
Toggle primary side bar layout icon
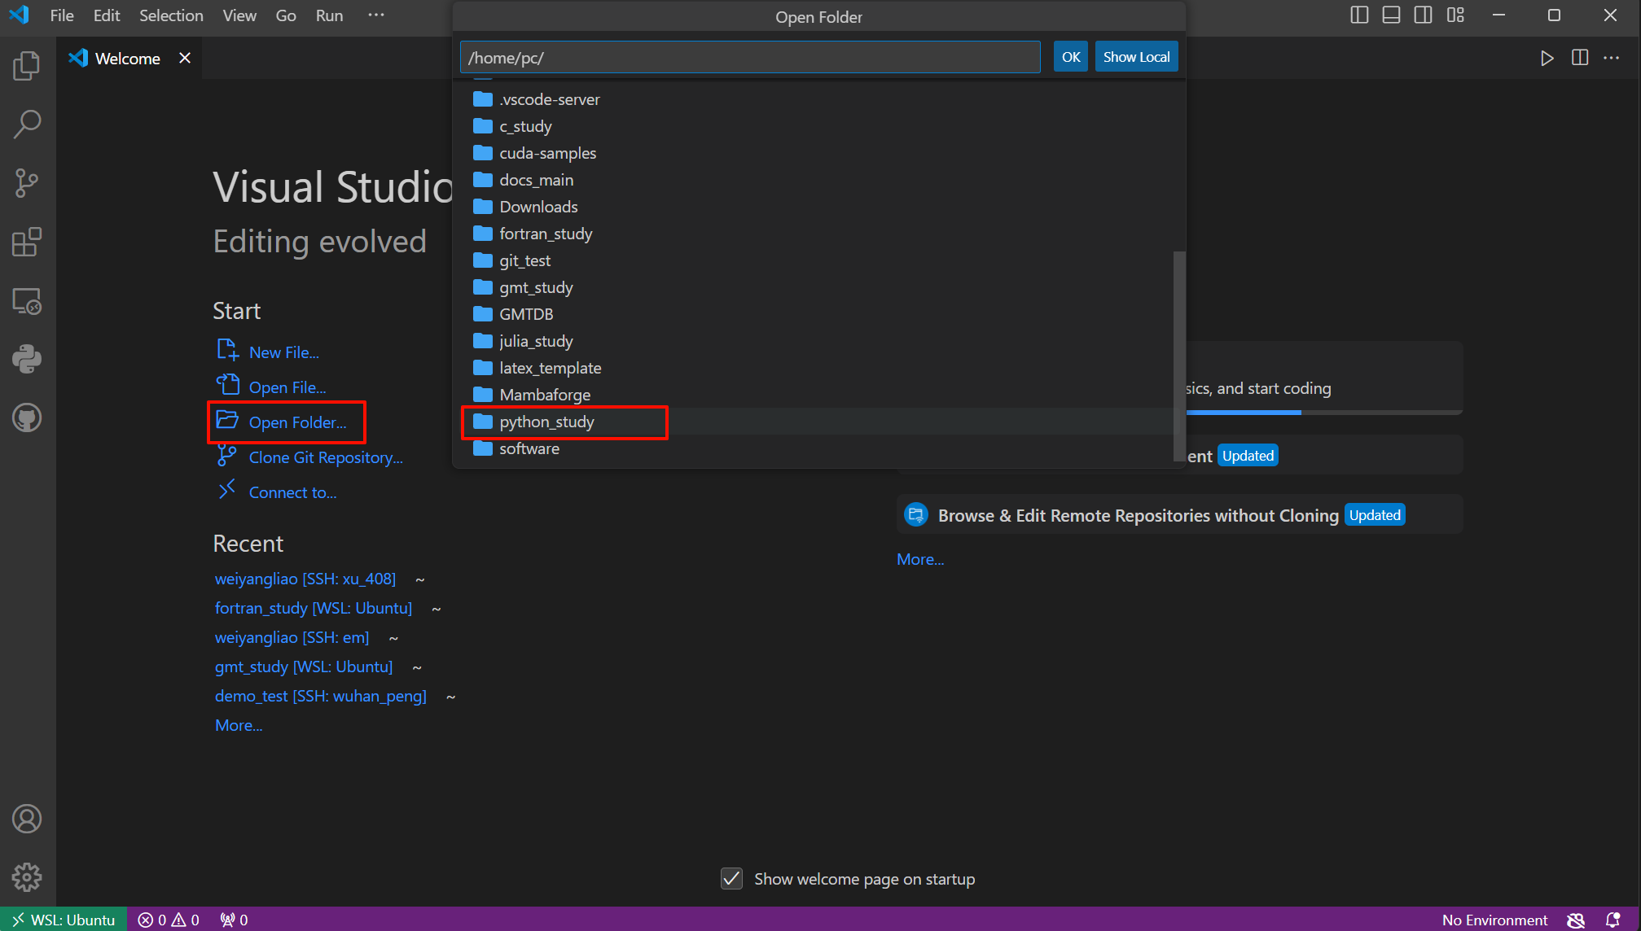(1359, 15)
